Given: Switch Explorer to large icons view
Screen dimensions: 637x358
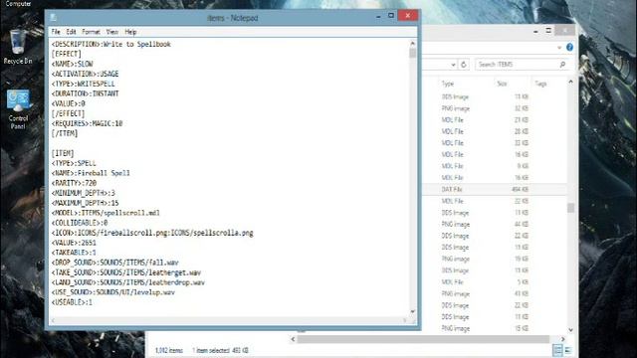Looking at the screenshot, I should 568,350.
